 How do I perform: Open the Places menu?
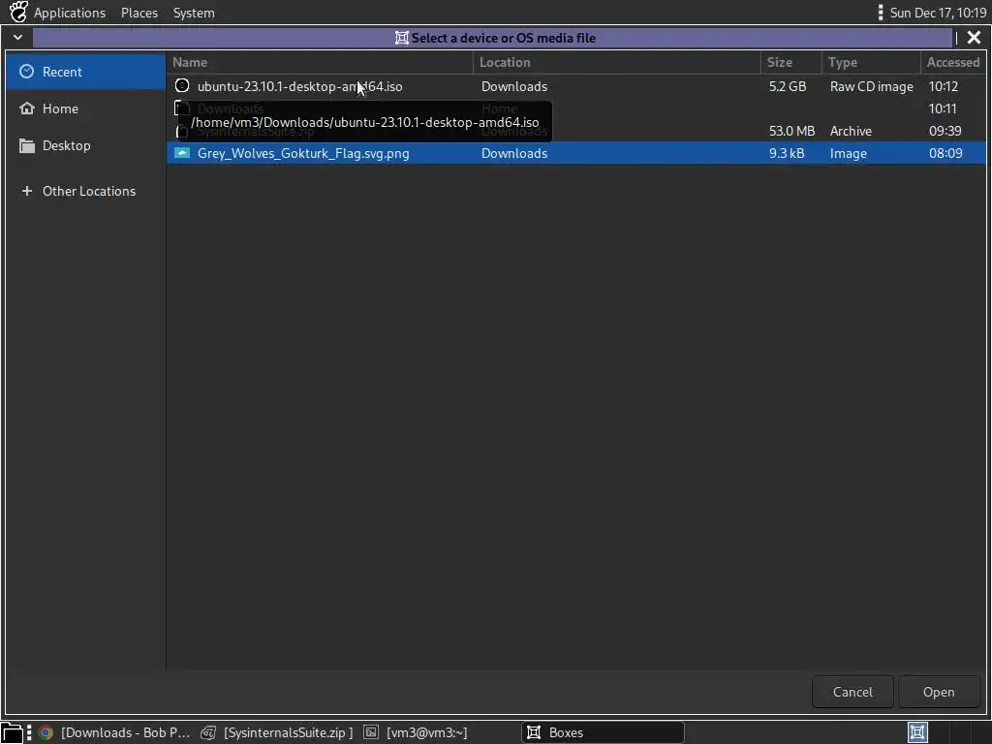click(x=139, y=13)
